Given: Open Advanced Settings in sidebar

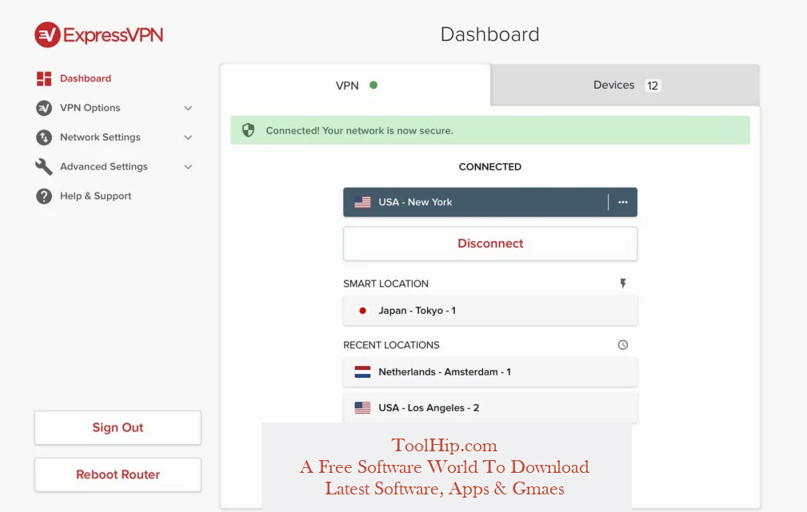Looking at the screenshot, I should (x=104, y=167).
